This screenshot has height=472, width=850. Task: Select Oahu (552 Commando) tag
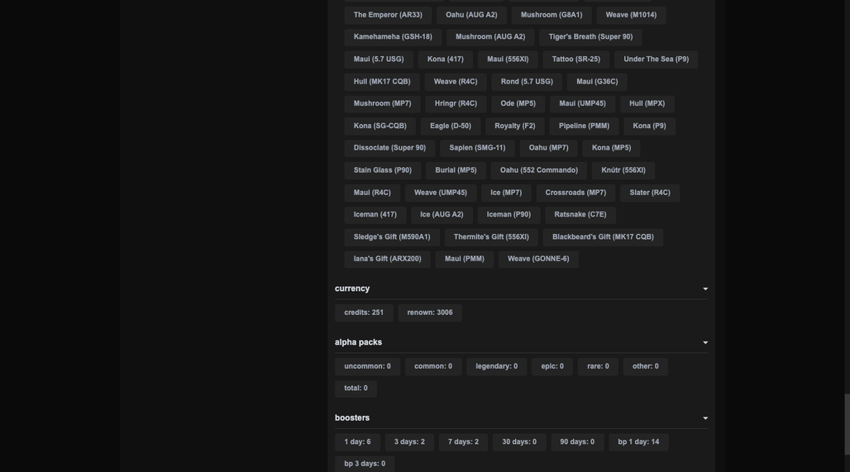539,170
